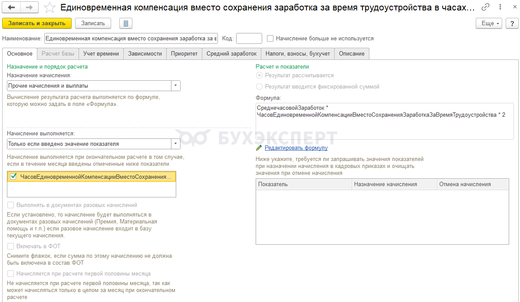Click the Отмена начисления column header
The height and width of the screenshot is (302, 520).
[x=473, y=184]
